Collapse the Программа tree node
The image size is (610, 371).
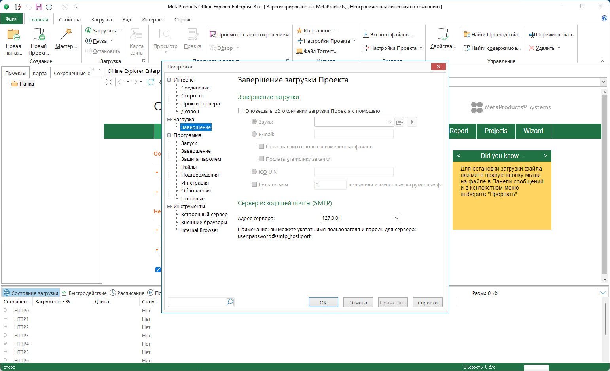pyautogui.click(x=169, y=135)
